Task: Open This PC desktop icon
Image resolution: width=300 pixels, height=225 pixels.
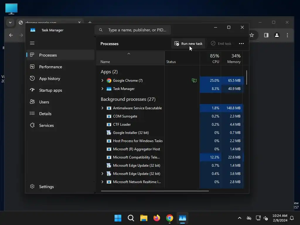Action: (x=11, y=9)
